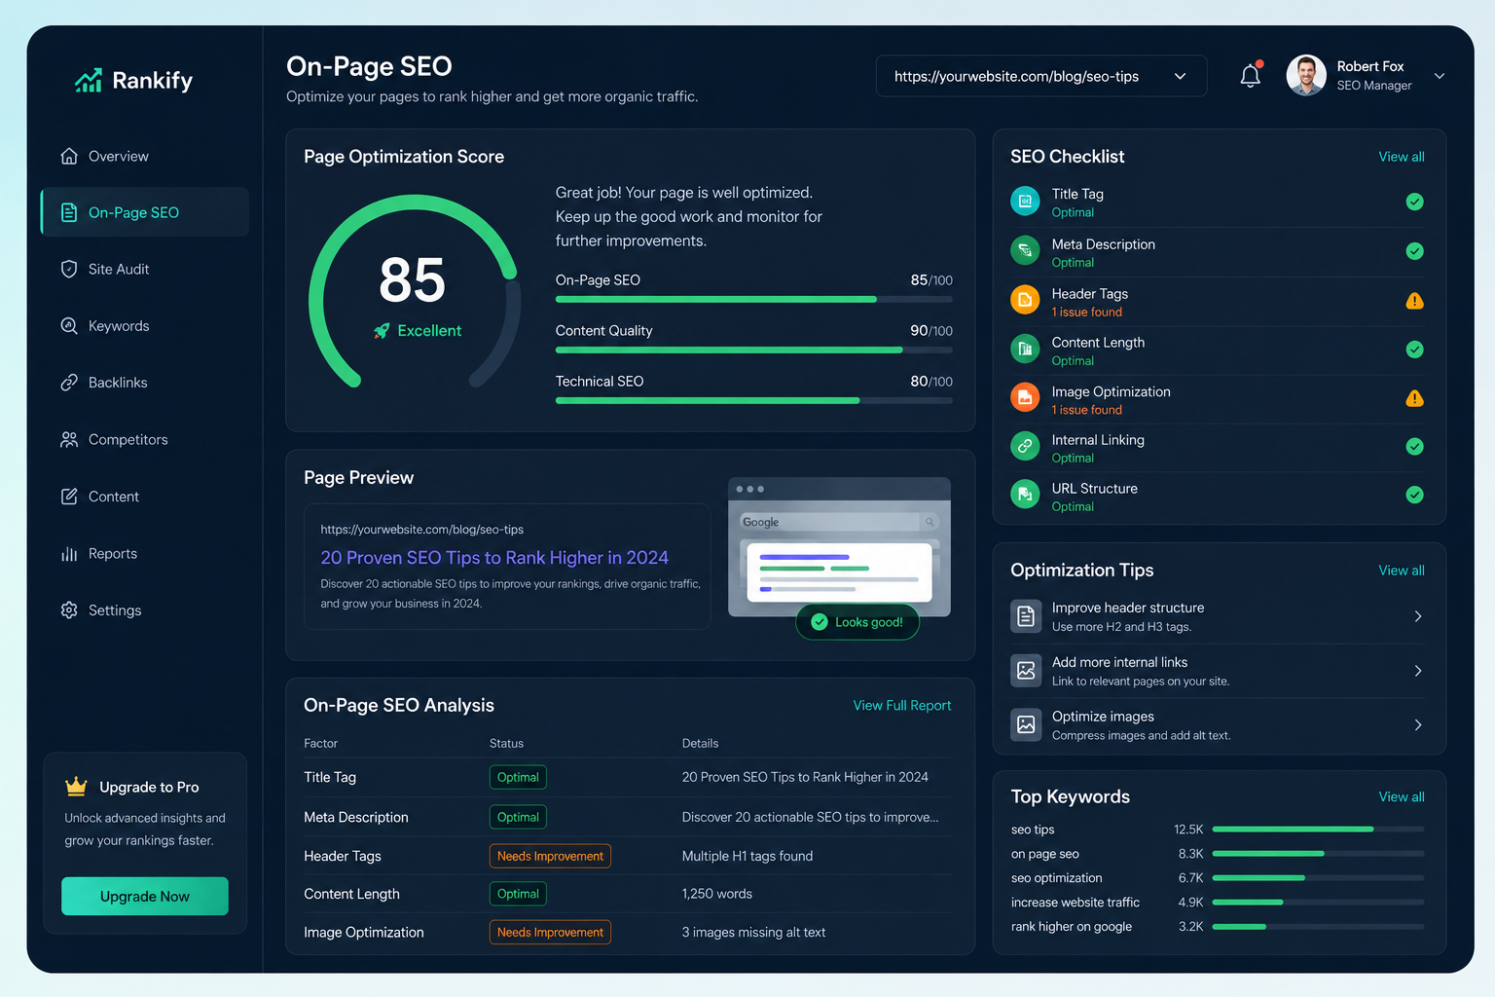Expand the Robert Fox account menu chevron

[1439, 76]
